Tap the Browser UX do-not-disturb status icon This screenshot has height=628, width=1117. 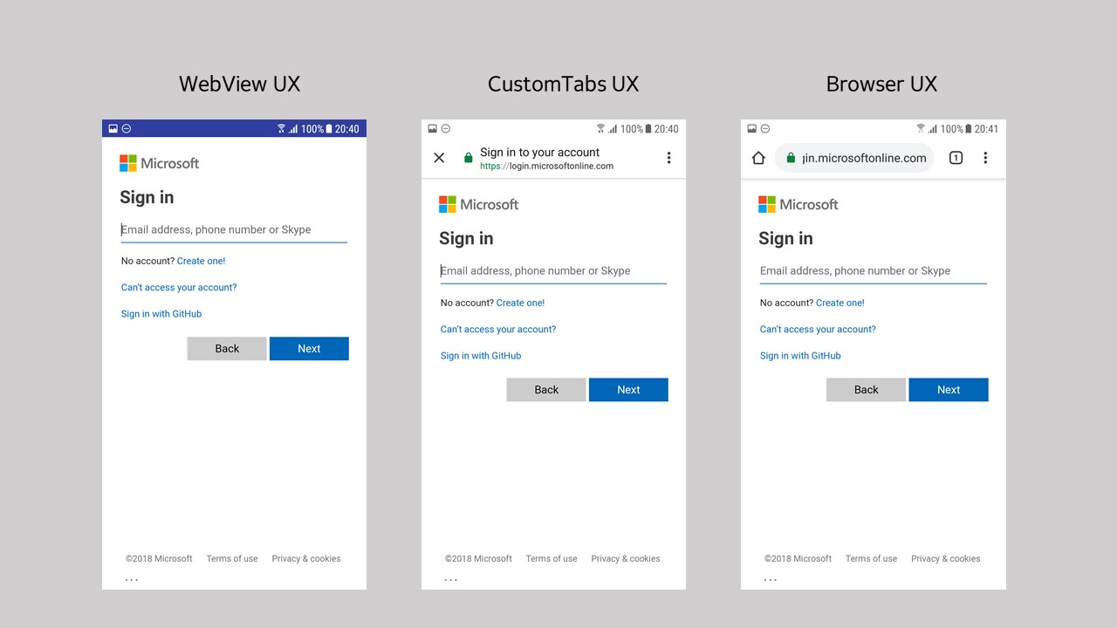[x=765, y=129]
